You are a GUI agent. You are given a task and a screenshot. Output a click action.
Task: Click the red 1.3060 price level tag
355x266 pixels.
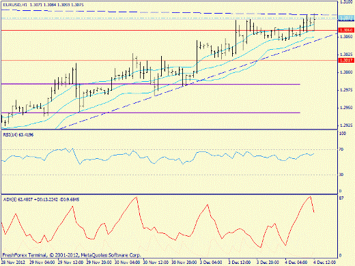346,30
